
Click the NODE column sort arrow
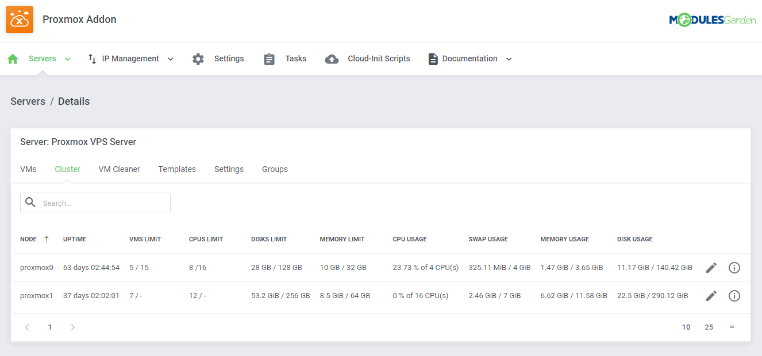point(47,239)
